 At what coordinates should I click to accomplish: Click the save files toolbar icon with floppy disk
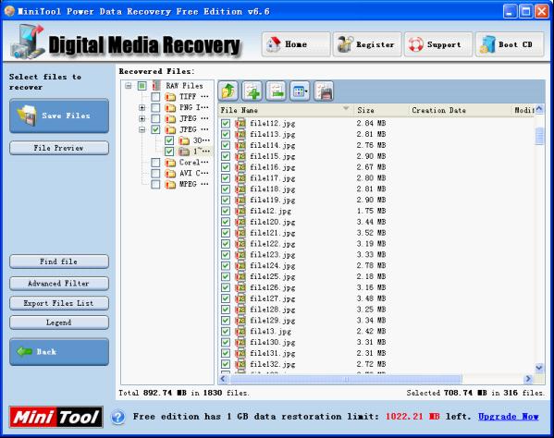[324, 91]
